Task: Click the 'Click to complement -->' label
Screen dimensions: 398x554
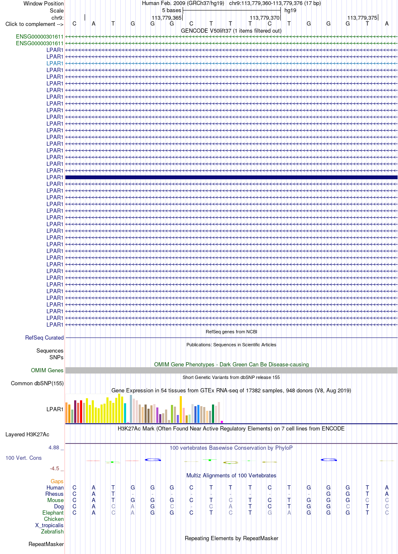Action: pos(34,24)
